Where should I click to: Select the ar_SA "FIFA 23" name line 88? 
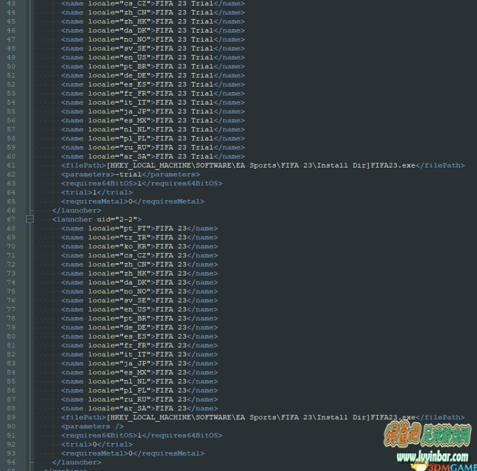click(139, 408)
